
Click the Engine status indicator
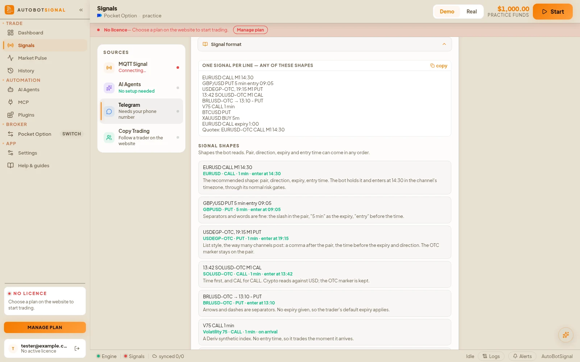click(107, 356)
